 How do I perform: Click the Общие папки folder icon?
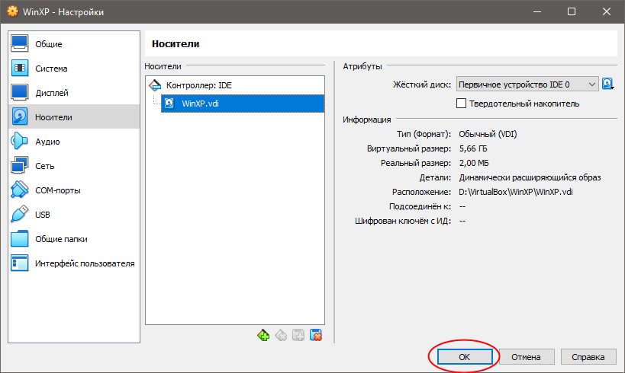pyautogui.click(x=20, y=238)
